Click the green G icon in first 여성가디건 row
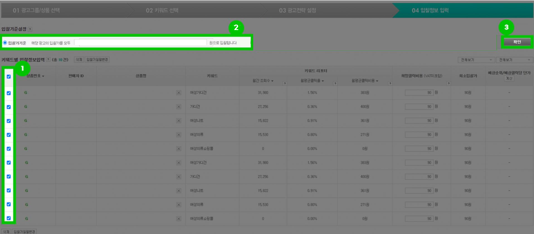The height and width of the screenshot is (234, 534). pos(26,93)
